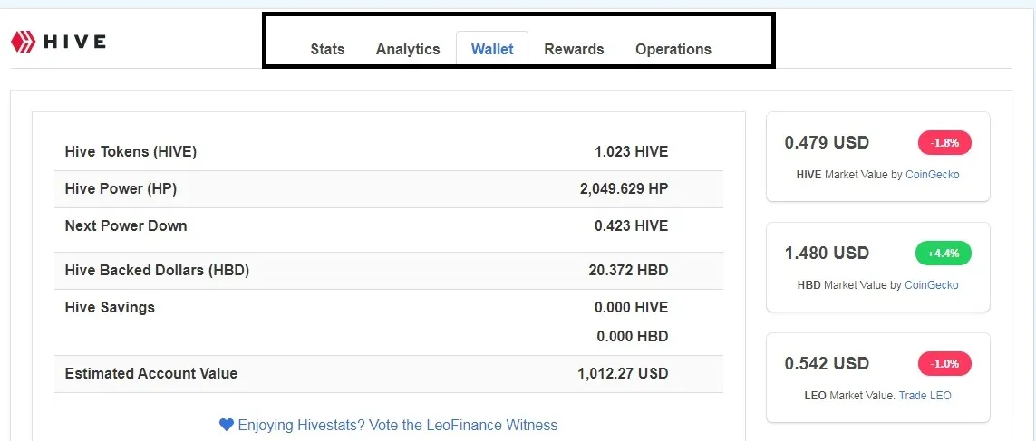Click the Next Power Down value
The width and height of the screenshot is (1036, 441).
tap(631, 225)
